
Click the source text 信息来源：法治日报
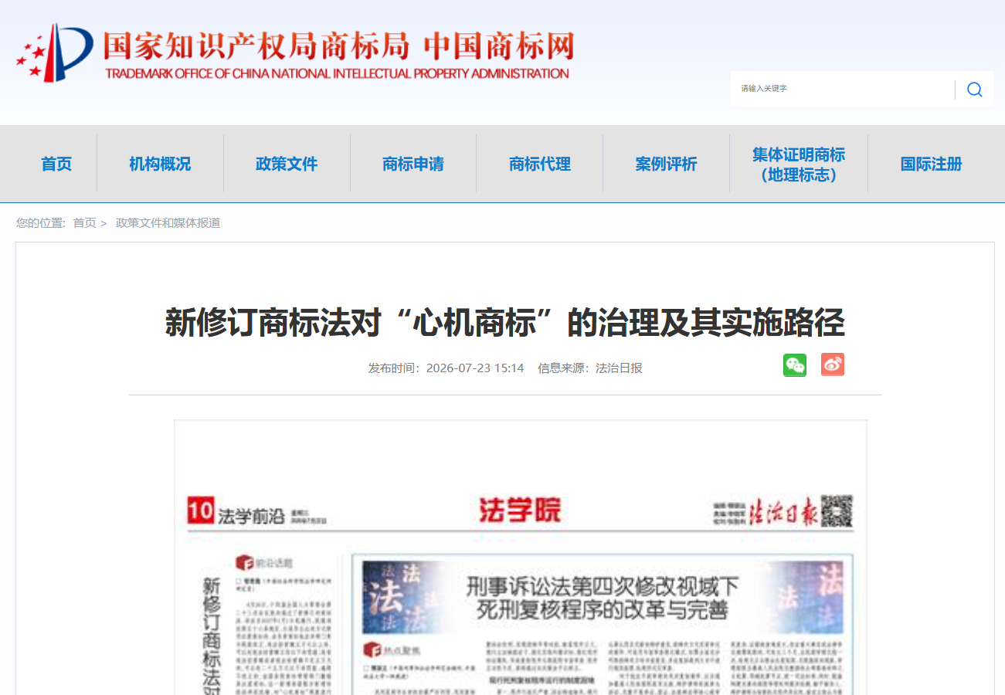tap(589, 368)
